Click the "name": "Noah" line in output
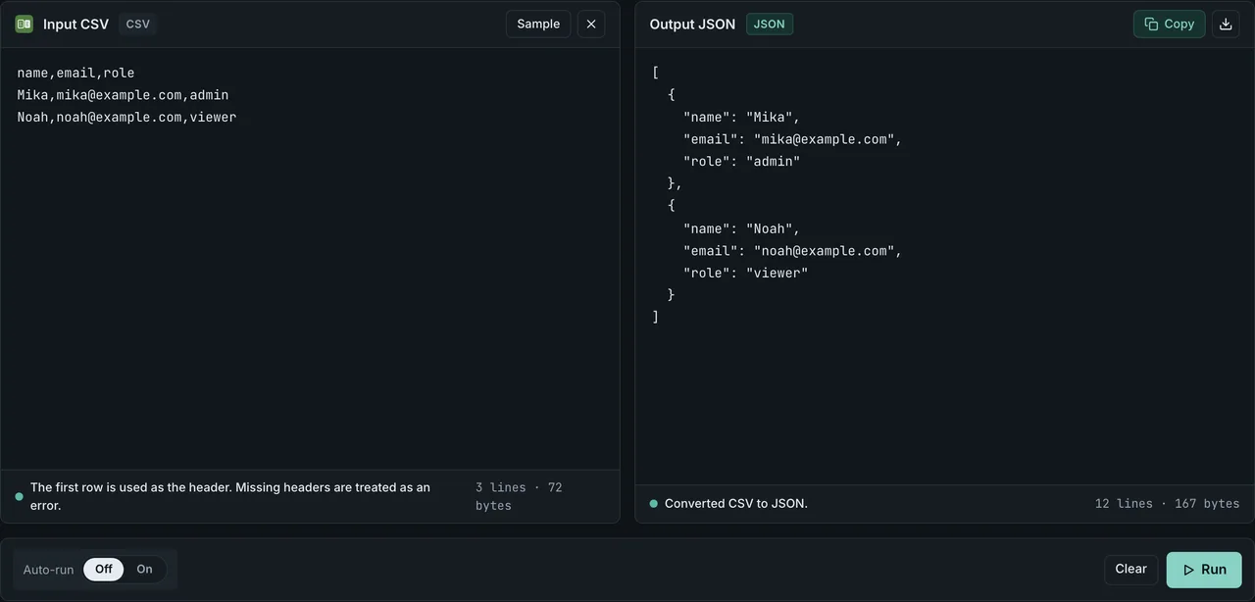The width and height of the screenshot is (1255, 602). click(x=741, y=228)
